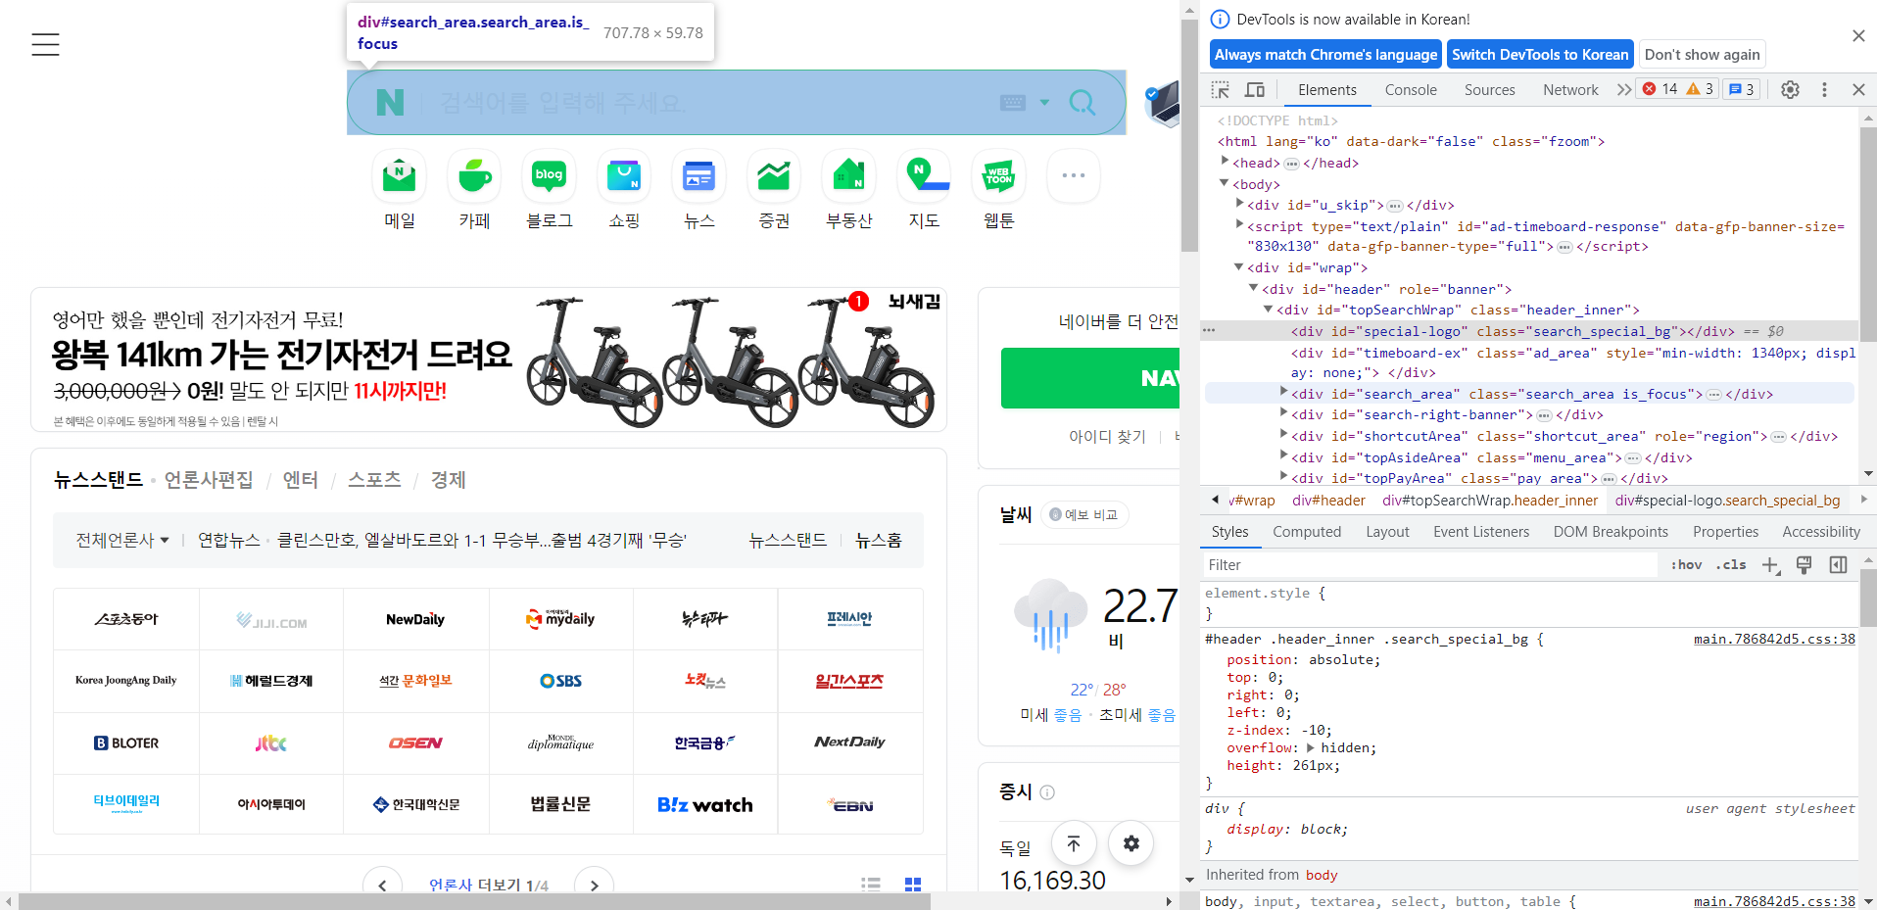1877x910 pixels.
Task: Click the 아이디 찾기 link
Action: coord(1107,436)
